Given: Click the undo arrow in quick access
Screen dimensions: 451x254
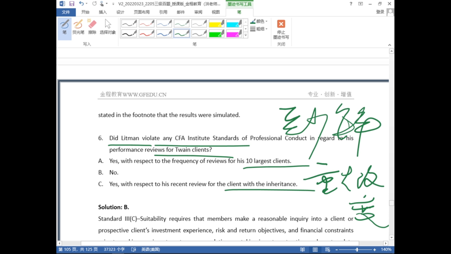Looking at the screenshot, I should (81, 4).
